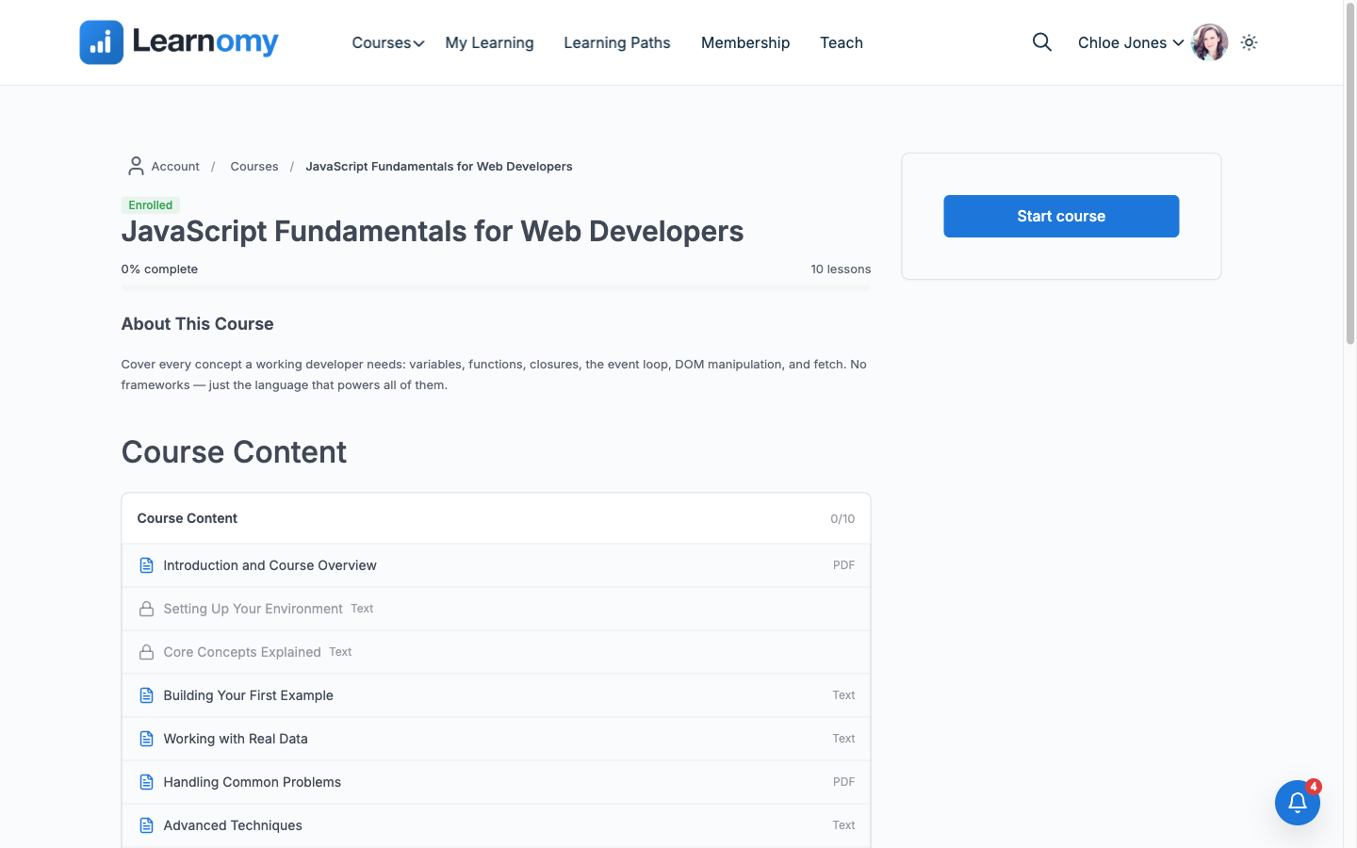This screenshot has width=1357, height=848.
Task: Click JavaScript Fundamentals breadcrumb current page
Action: pyautogui.click(x=439, y=166)
